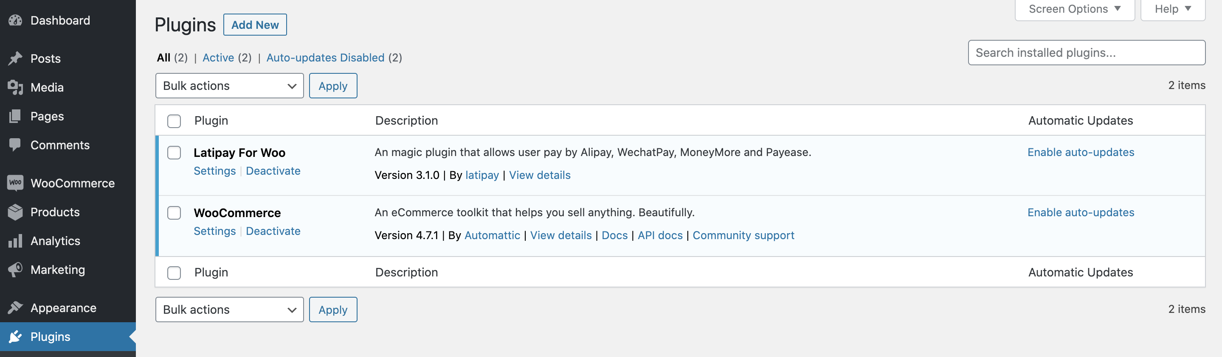Image resolution: width=1222 pixels, height=357 pixels.
Task: Click the Add New plugin button
Action: coord(255,25)
